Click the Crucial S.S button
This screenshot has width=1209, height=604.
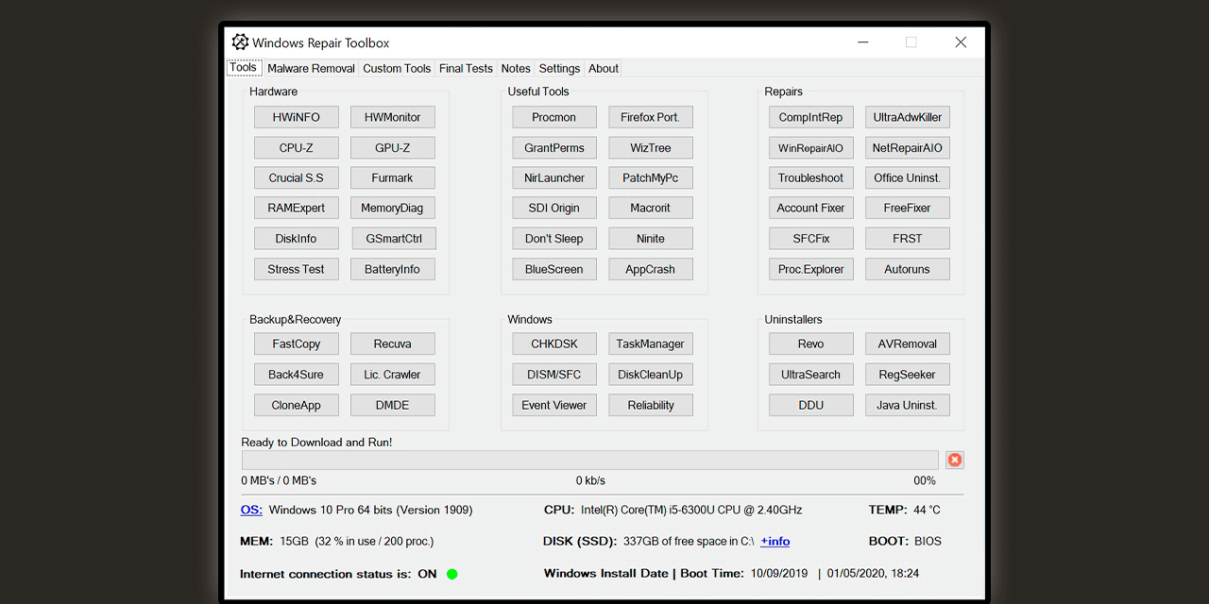point(297,177)
